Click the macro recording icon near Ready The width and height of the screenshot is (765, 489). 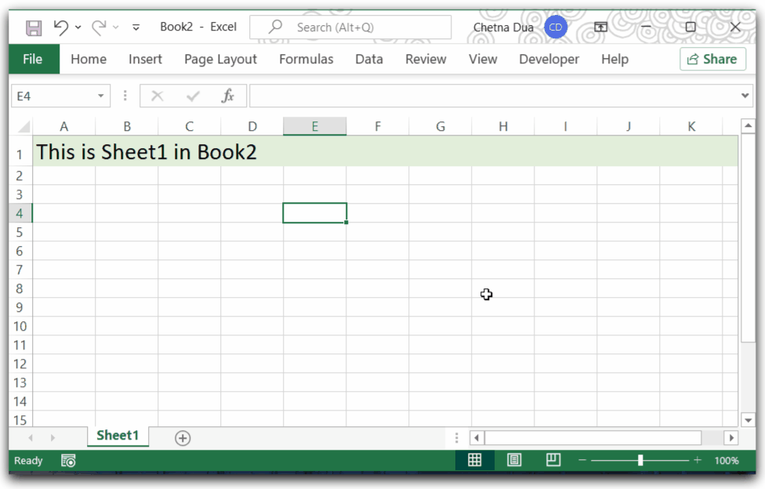coord(67,461)
